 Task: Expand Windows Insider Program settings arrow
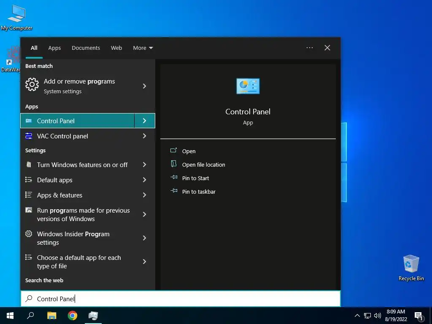tap(144, 238)
